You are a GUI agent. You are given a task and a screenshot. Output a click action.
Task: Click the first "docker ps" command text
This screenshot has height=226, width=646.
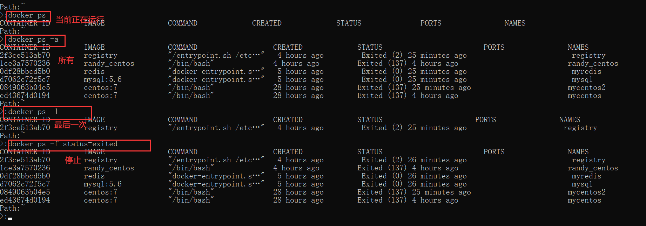pyautogui.click(x=27, y=15)
